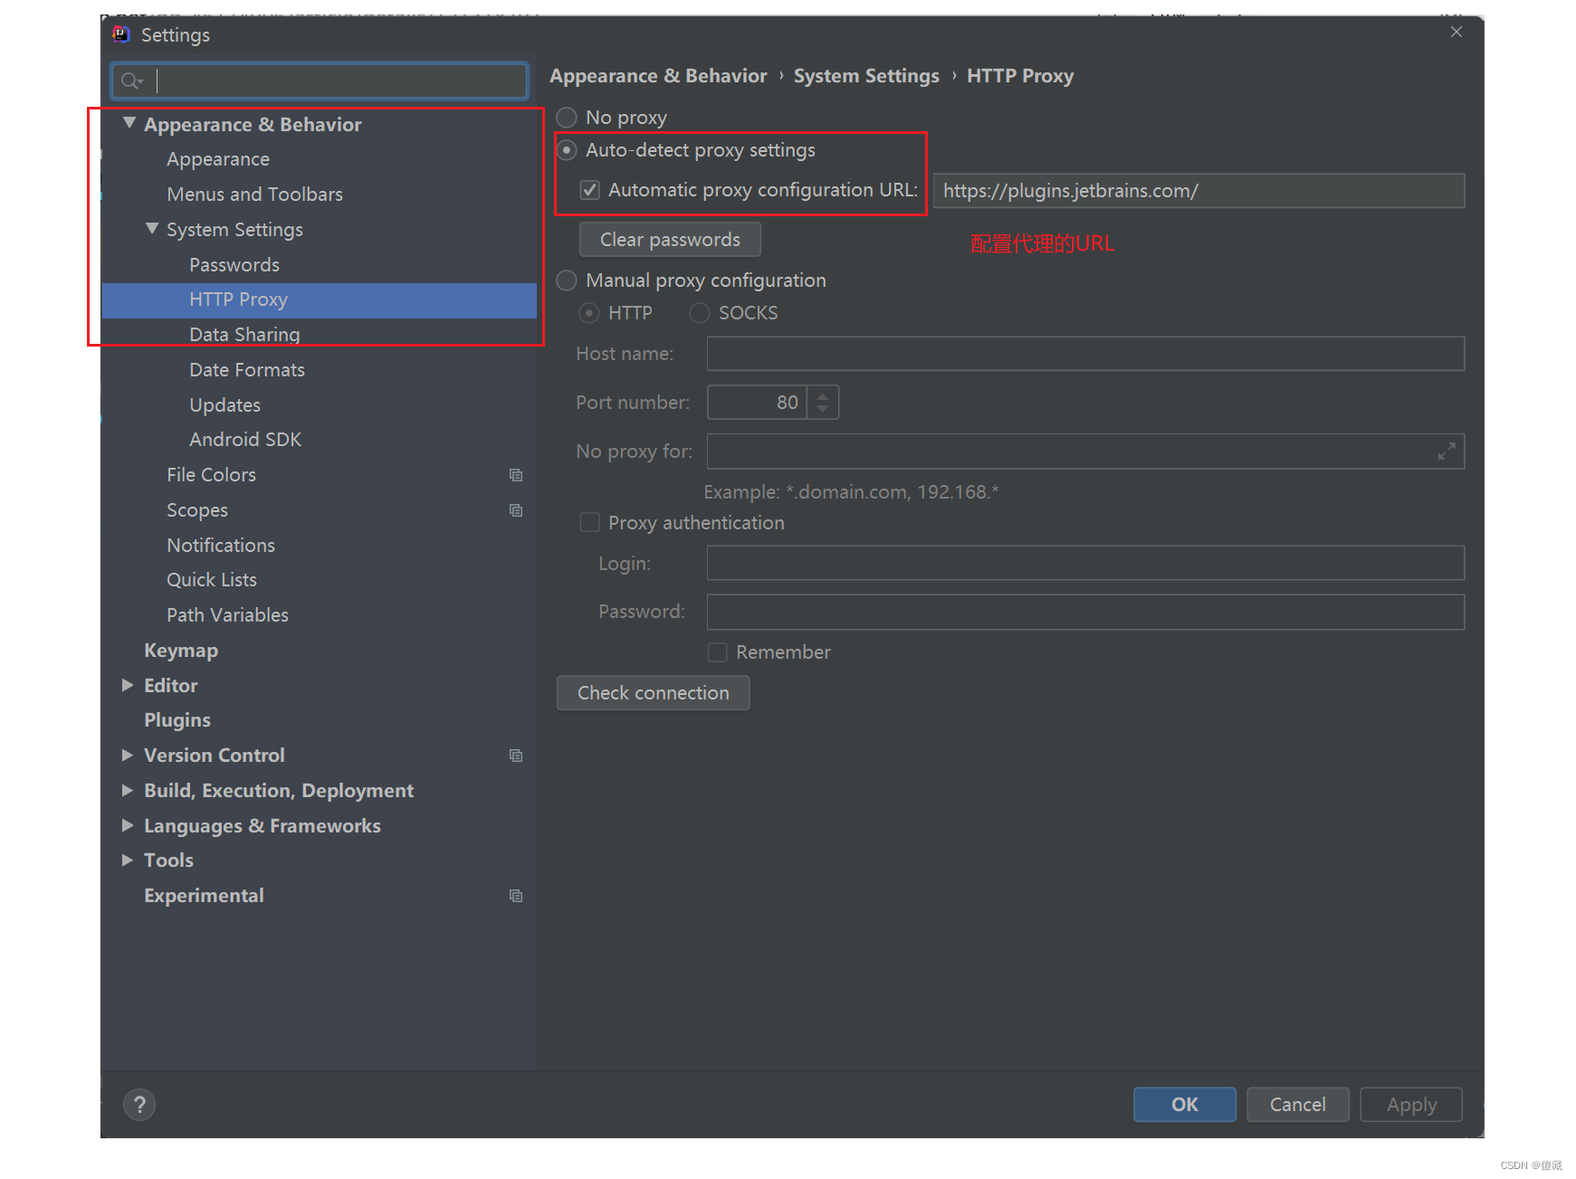Select File Colors in the tree
The height and width of the screenshot is (1179, 1576).
point(211,475)
